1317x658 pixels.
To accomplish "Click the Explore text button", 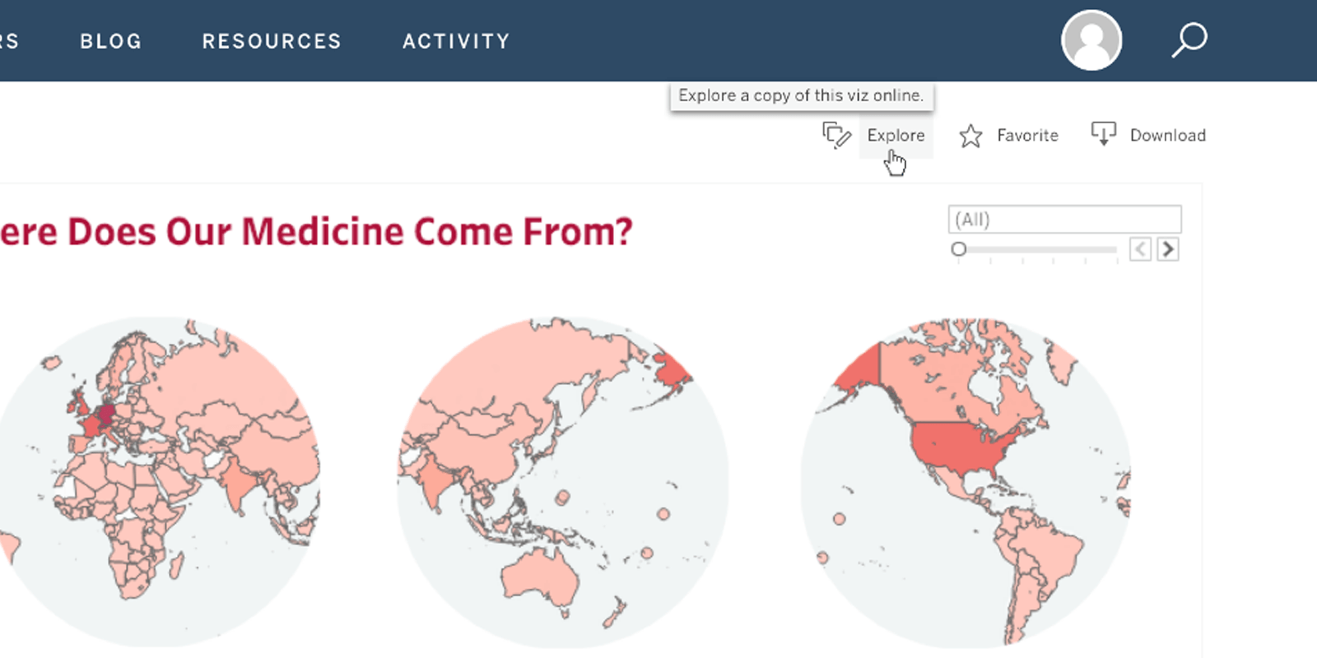I will point(896,135).
